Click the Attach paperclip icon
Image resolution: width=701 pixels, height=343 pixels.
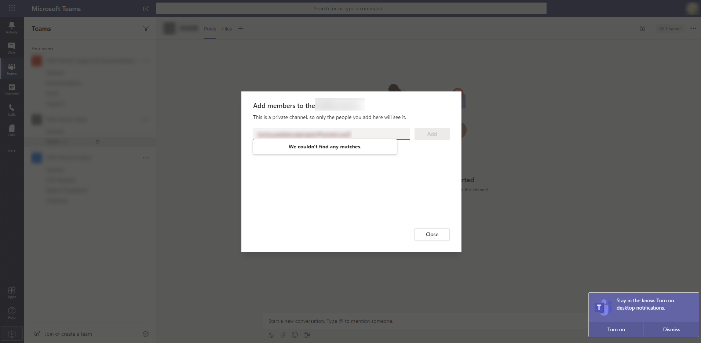[283, 335]
